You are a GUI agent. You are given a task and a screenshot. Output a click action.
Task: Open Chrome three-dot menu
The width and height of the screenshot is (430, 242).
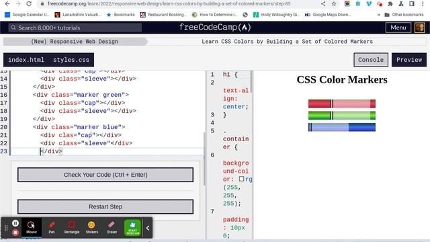click(423, 4)
